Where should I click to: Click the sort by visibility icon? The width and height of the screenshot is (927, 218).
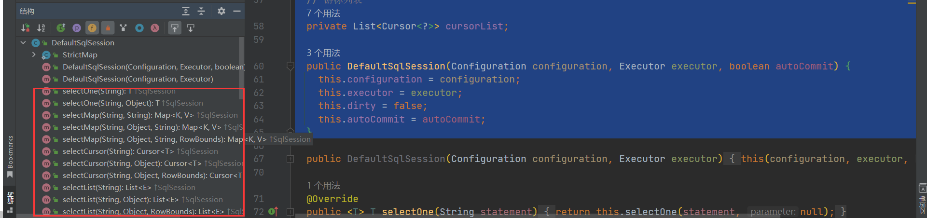(26, 28)
